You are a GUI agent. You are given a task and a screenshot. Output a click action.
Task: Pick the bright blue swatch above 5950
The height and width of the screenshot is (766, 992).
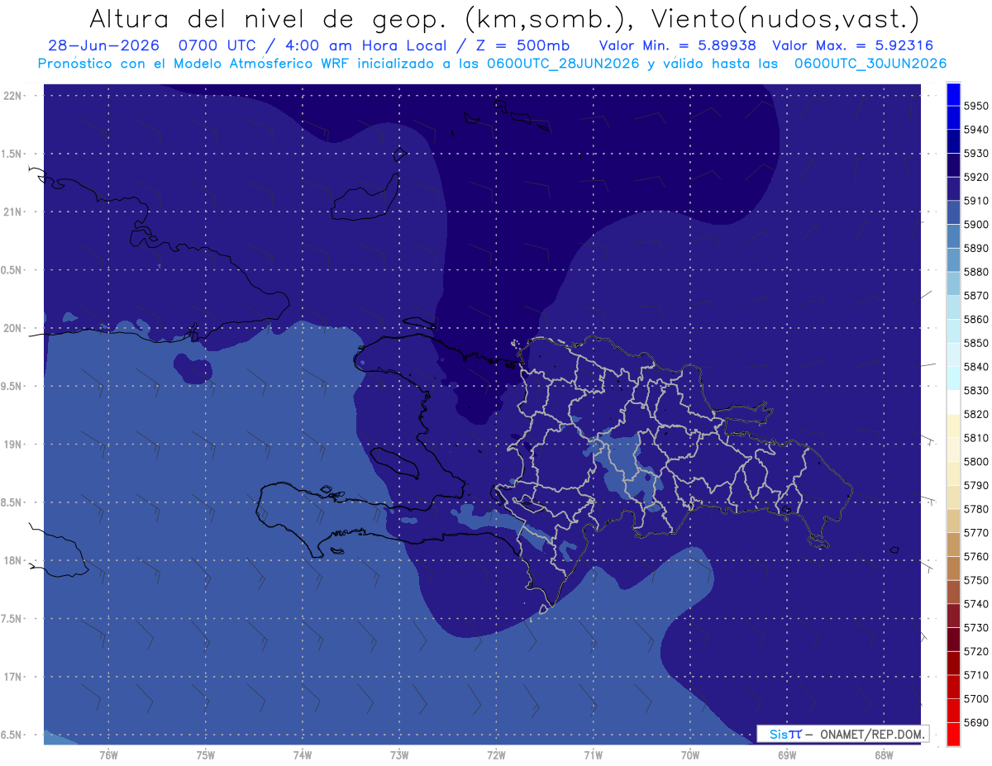953,94
